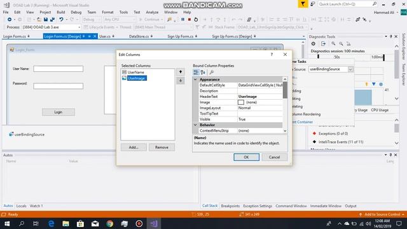Open the Autos panel window options dropdown
This screenshot has width=407, height=229.
(x=386, y=155)
